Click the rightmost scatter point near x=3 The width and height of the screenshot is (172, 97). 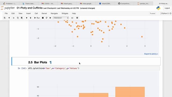pos(142,37)
